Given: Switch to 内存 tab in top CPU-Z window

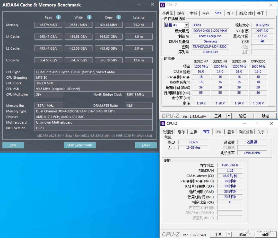Looking at the screenshot, I should click(206, 13).
